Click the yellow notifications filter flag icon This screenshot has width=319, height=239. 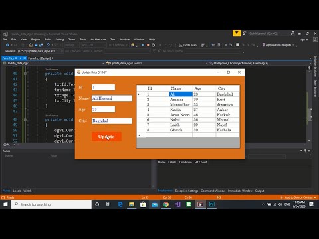[x=237, y=33]
